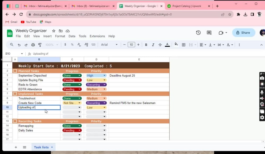
Task: Toggle the Planned Tasks checkbox
Action: point(15,71)
